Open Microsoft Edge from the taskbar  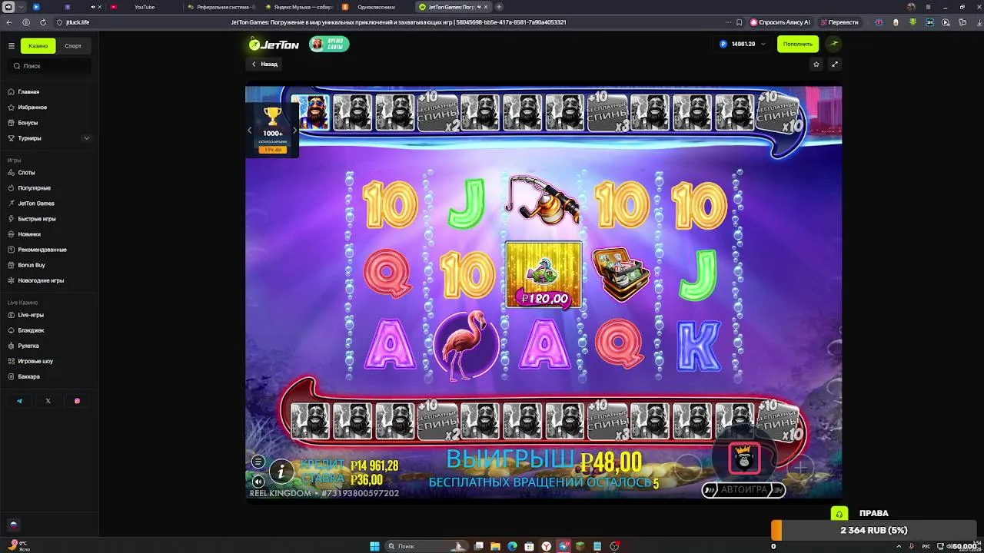click(513, 546)
